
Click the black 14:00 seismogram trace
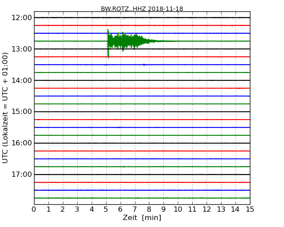click(x=142, y=80)
